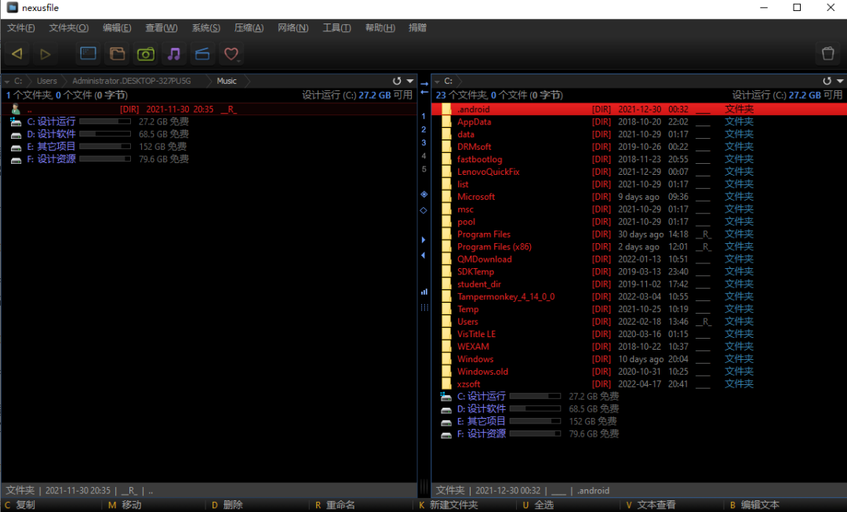Refresh the left panel with reload icon
This screenshot has width=847, height=512.
click(x=397, y=81)
